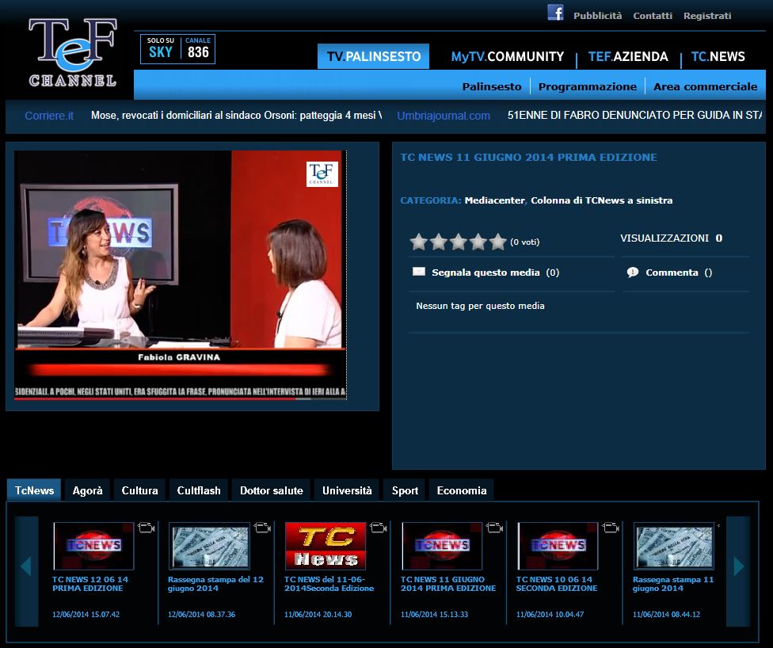Switch to the Sport tab

tap(405, 490)
